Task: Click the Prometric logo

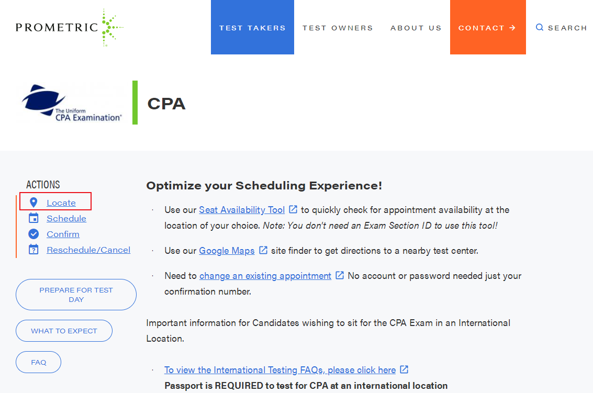Action: tap(70, 27)
